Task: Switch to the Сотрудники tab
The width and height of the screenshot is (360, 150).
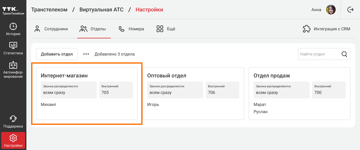Action: pos(51,29)
